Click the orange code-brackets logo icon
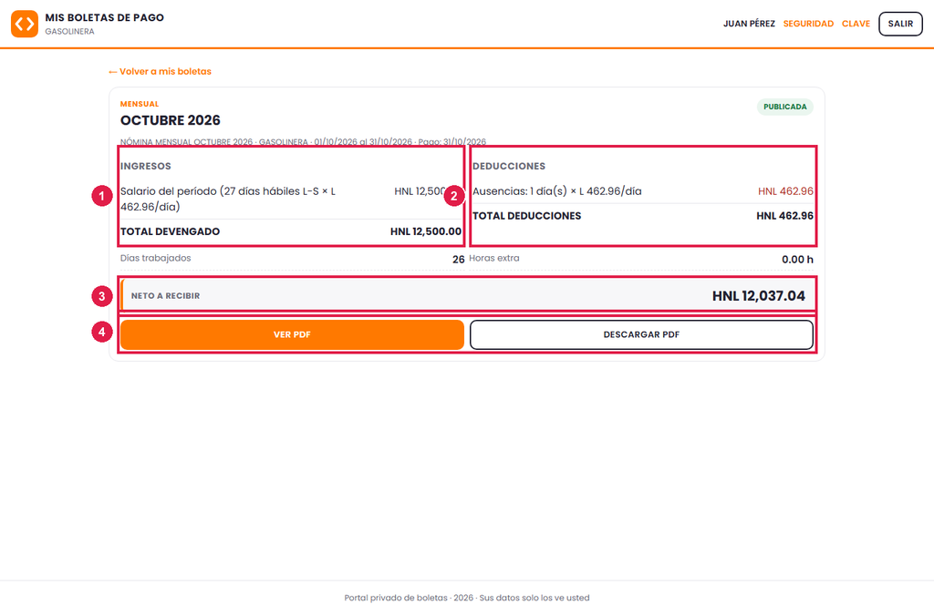This screenshot has height=615, width=934. [x=25, y=24]
